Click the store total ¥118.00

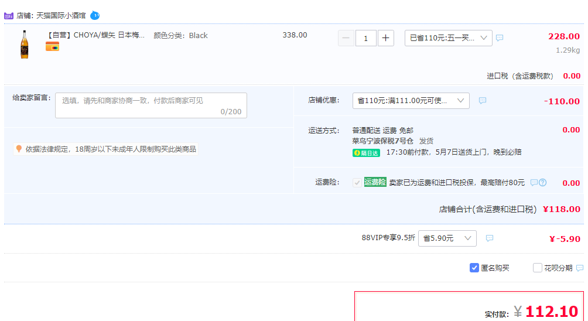point(562,209)
